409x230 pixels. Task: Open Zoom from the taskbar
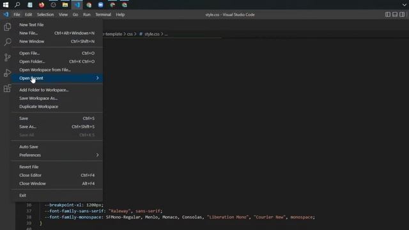pyautogui.click(x=101, y=4)
